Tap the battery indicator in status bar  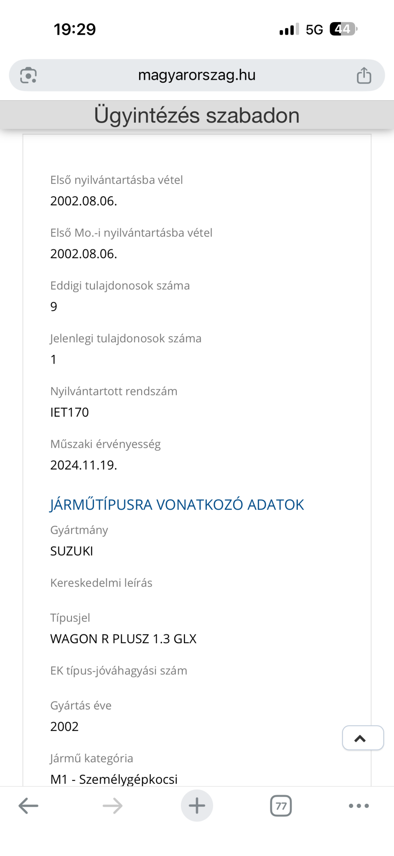(343, 29)
